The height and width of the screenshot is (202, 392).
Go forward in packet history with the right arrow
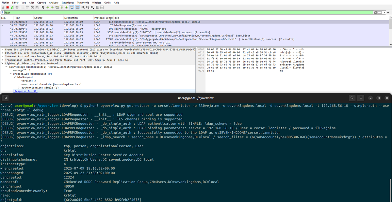click(52, 7)
